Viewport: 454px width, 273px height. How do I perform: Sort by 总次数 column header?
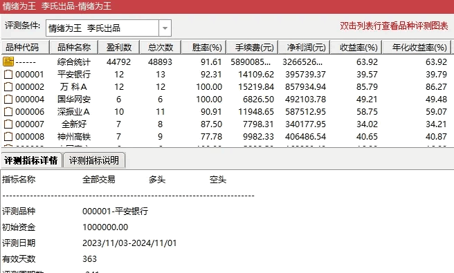(x=160, y=47)
